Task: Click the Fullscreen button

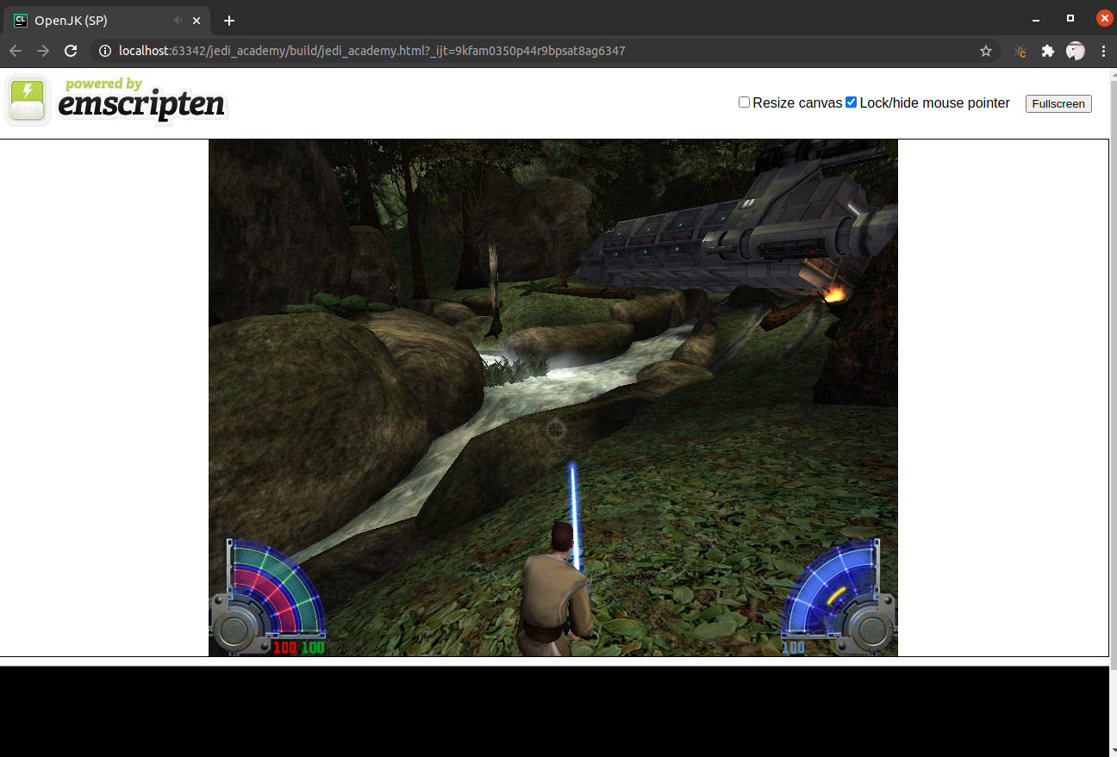Action: coord(1058,103)
